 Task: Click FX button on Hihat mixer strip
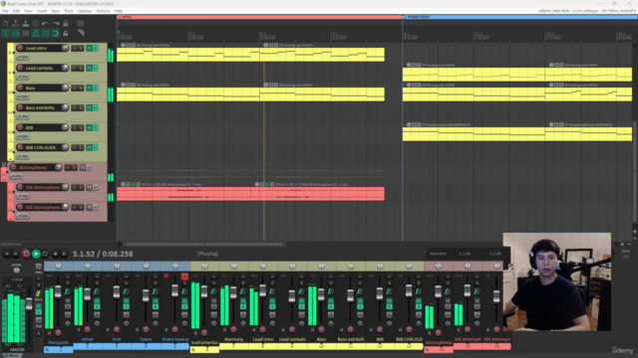tap(97, 301)
